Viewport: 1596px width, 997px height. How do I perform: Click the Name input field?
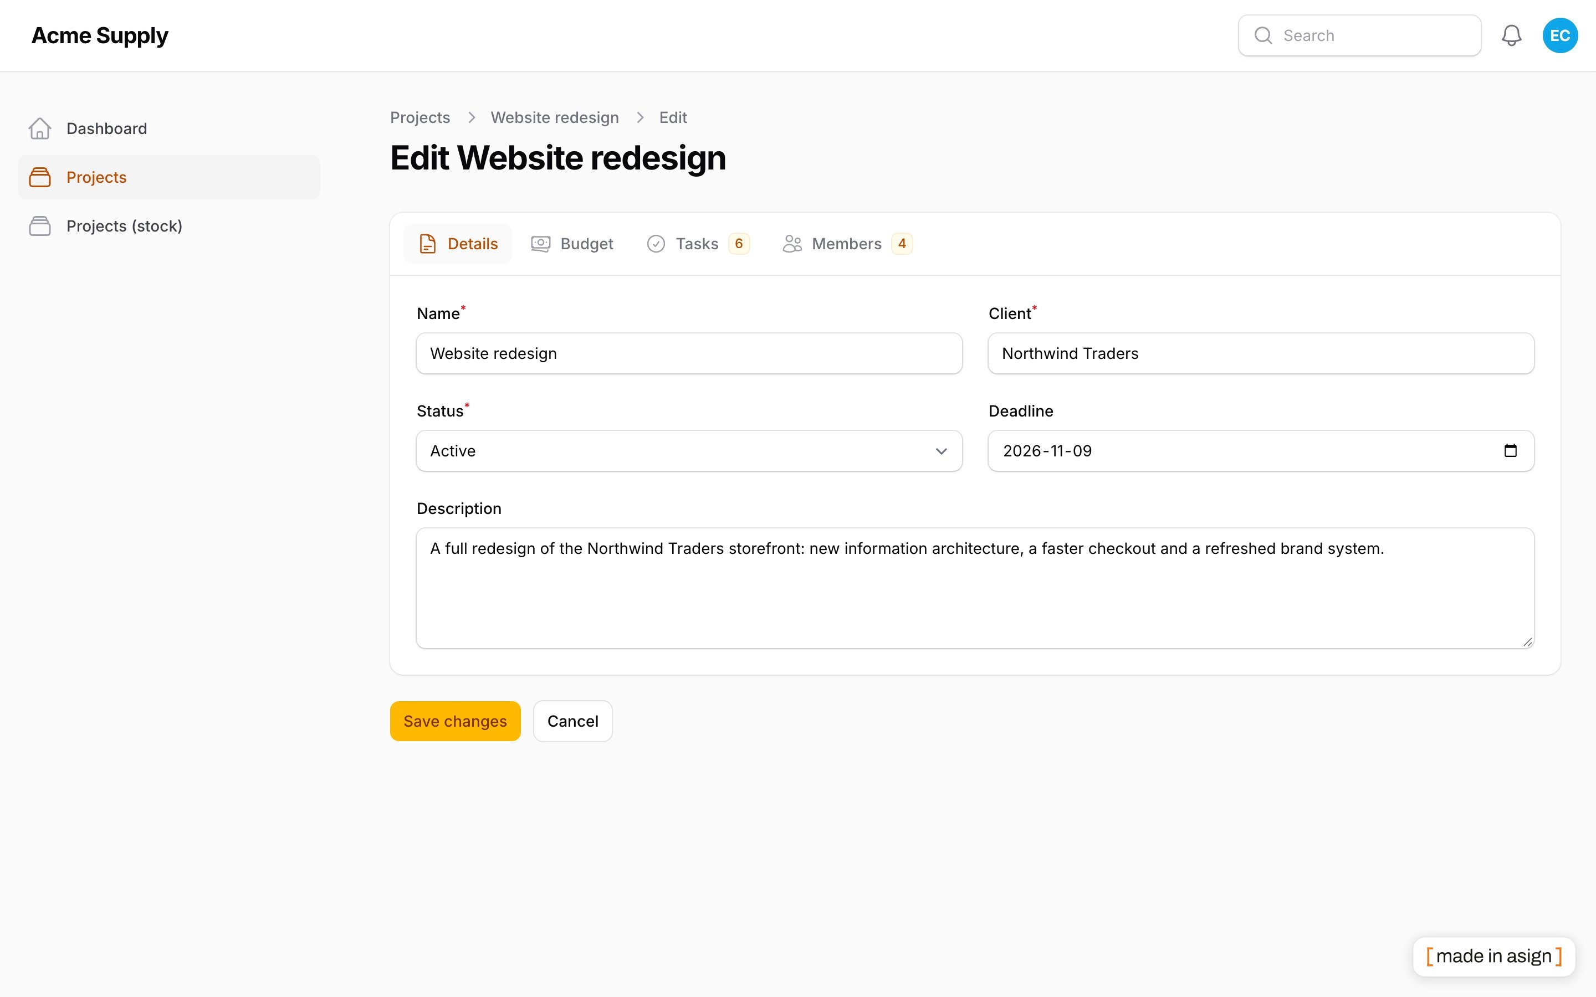coord(689,353)
